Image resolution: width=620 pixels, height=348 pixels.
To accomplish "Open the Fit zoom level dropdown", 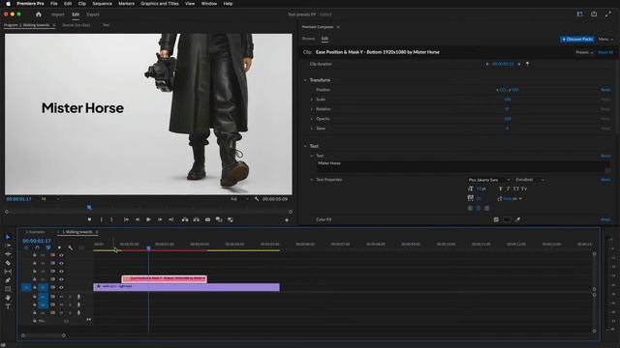I will pyautogui.click(x=49, y=199).
